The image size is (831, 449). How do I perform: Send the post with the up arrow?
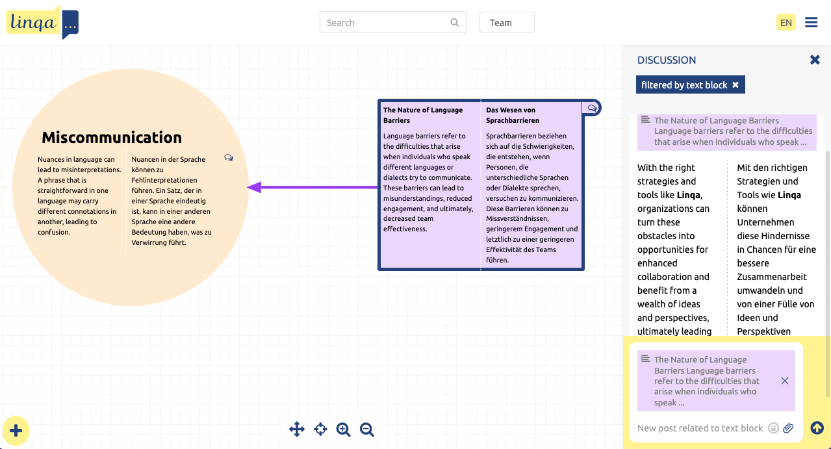click(x=817, y=428)
